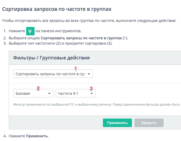The image size is (181, 141).
Task: Open the 'Сортировать запросы по частоте' dropdown
Action: (x=53, y=74)
